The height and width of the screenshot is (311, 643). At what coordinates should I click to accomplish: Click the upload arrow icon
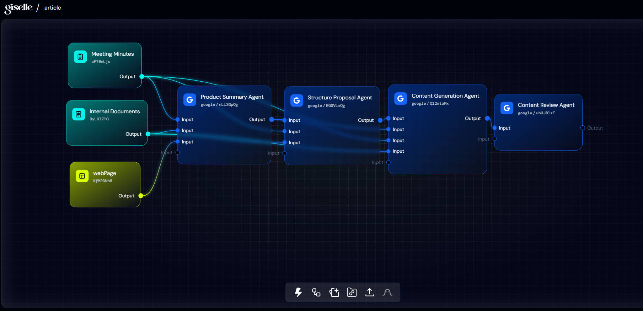[370, 292]
